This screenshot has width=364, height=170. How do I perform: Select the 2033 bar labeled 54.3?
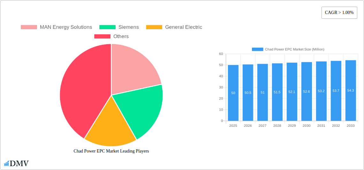tap(351, 91)
